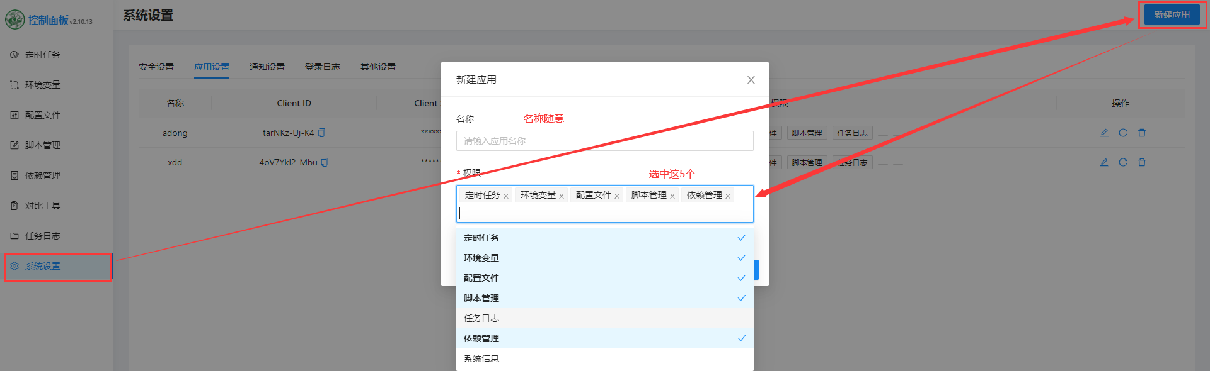The width and height of the screenshot is (1210, 371).
Task: Click the tarNKz-Uj-K4 client ID text
Action: pos(288,133)
